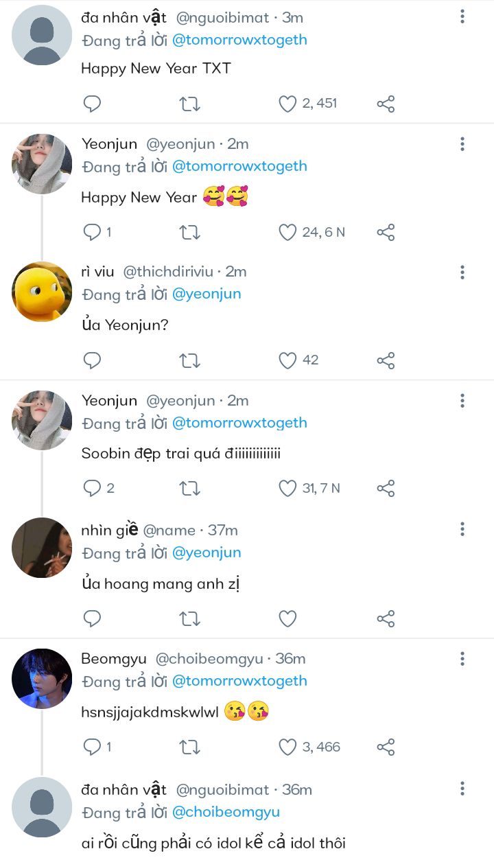Viewport: 494px width, 860px height.
Task: Open more options for rì viu's tweet
Action: click(x=462, y=272)
